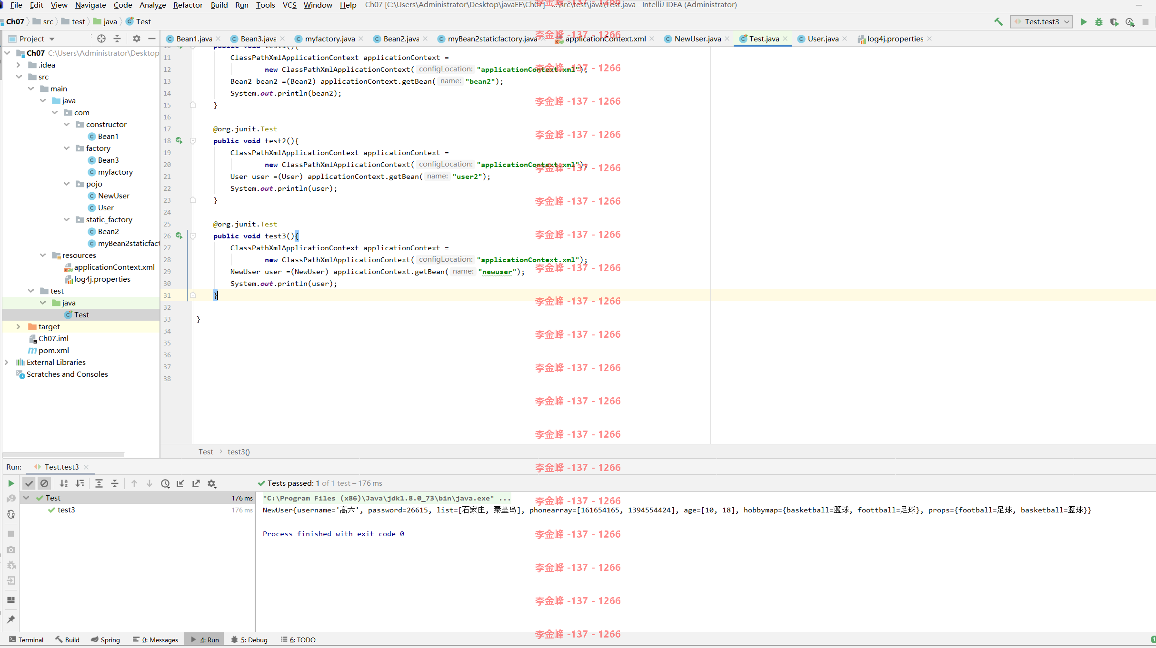This screenshot has width=1156, height=648.
Task: Expand all test results icon
Action: tap(99, 483)
